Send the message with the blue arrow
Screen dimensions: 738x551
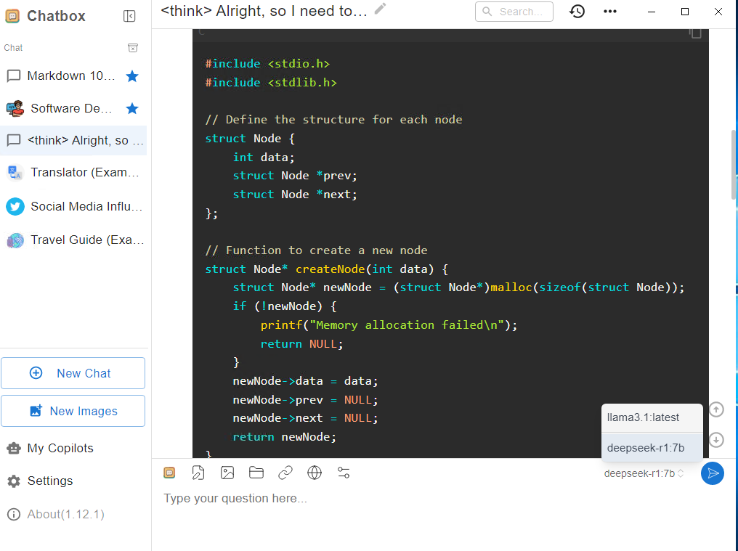[x=713, y=473]
